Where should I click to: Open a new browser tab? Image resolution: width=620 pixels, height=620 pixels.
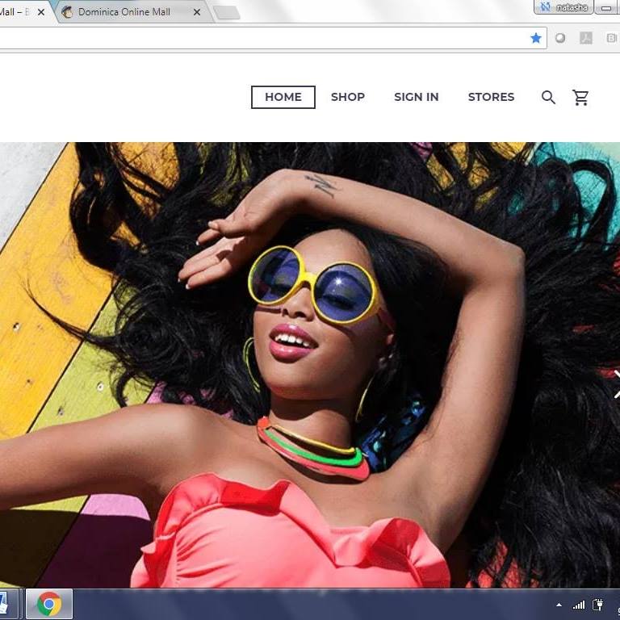[x=226, y=12]
